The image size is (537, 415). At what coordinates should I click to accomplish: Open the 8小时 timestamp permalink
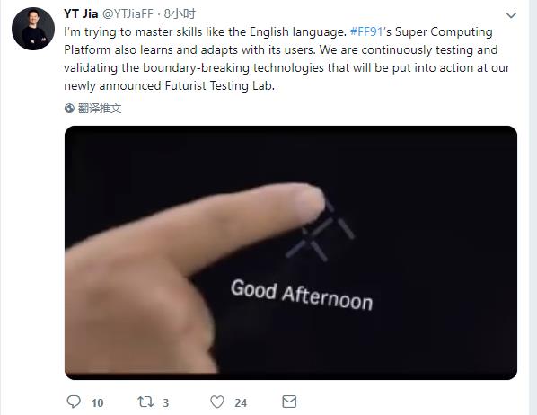coord(180,13)
